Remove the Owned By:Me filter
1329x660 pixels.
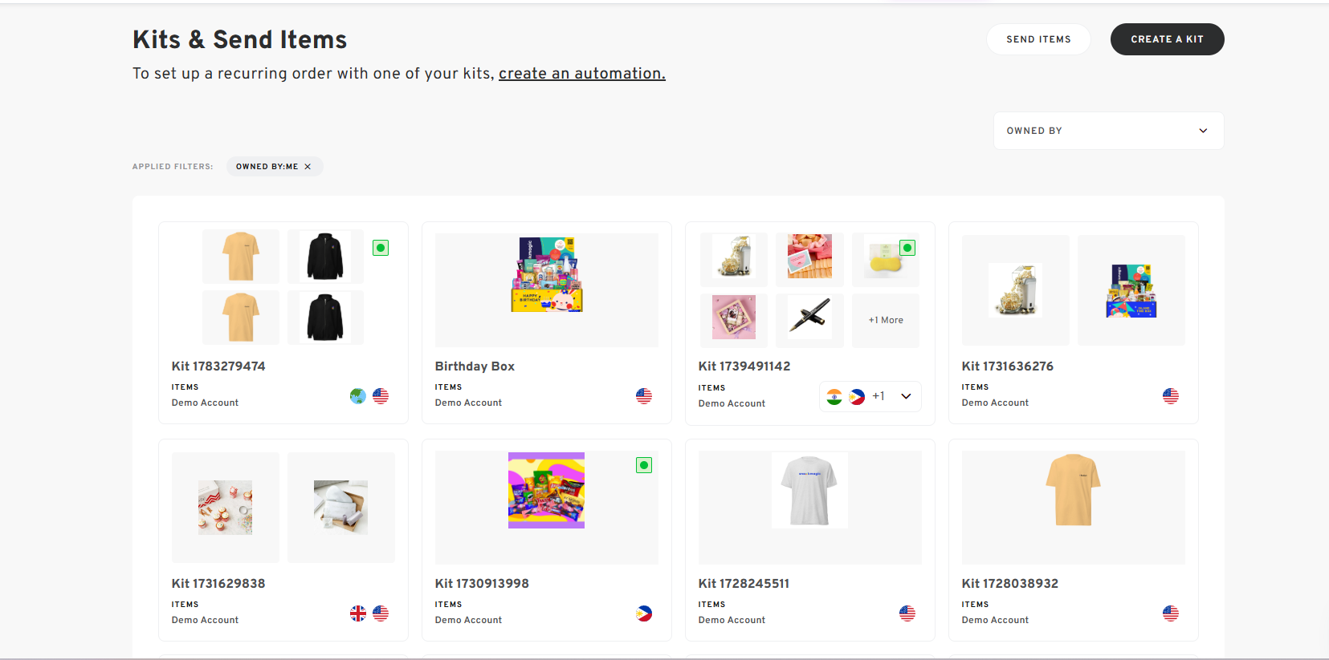tap(308, 167)
